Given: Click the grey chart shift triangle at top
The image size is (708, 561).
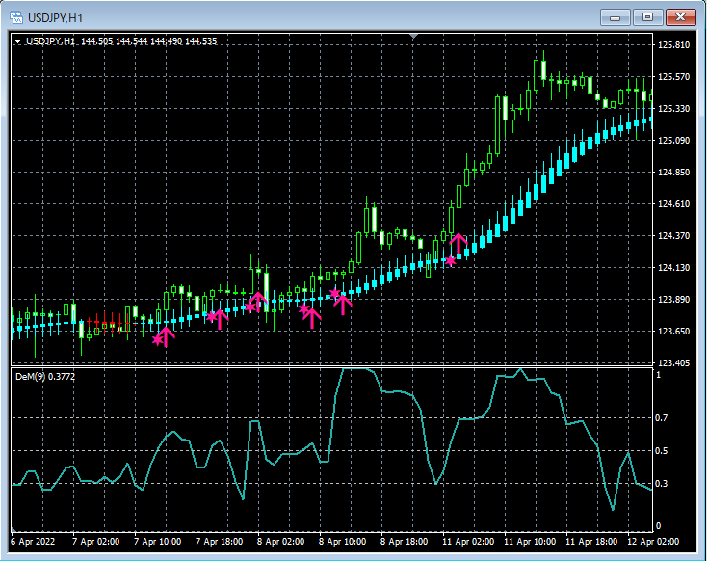Looking at the screenshot, I should click(413, 37).
